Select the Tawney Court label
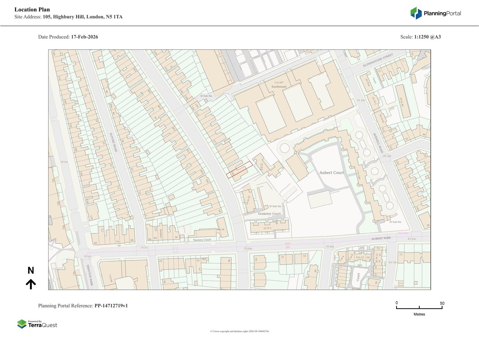479x339 pixels. [x=202, y=240]
